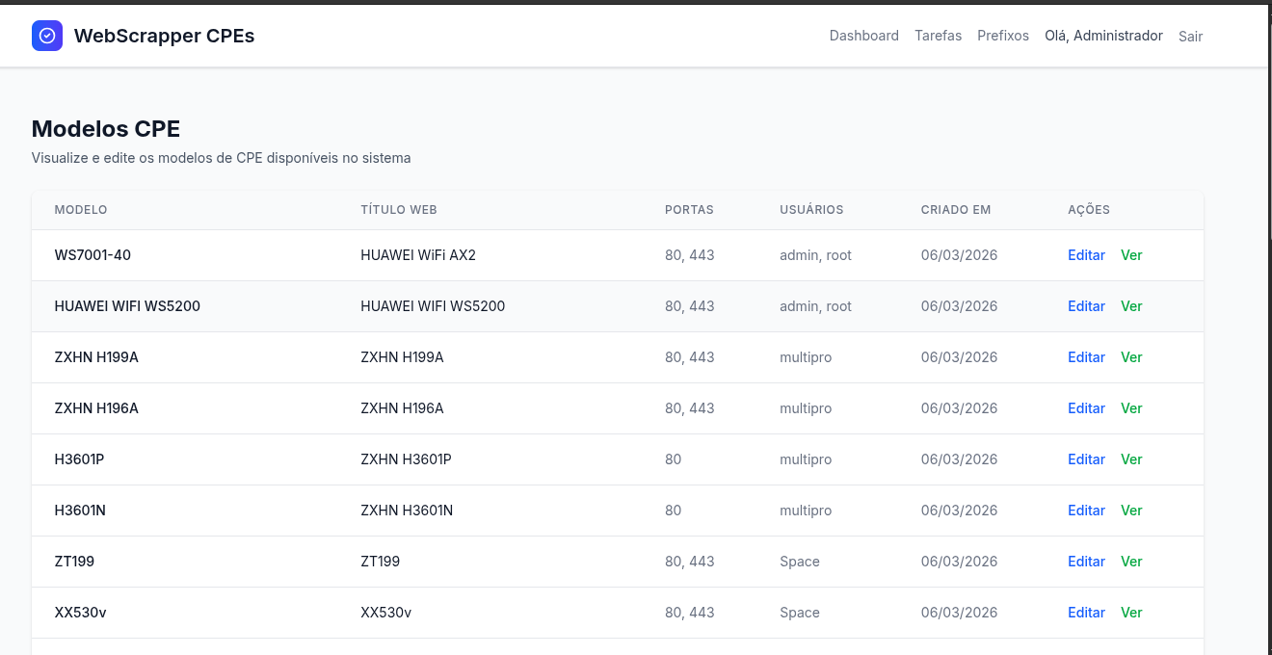Open the Prefixos navigation item
1272x655 pixels.
point(1002,36)
